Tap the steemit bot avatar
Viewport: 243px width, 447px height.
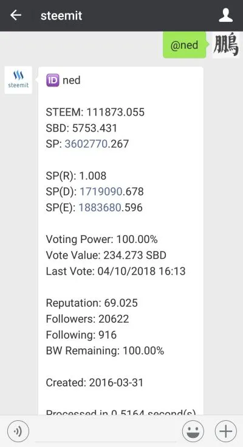pos(18,80)
